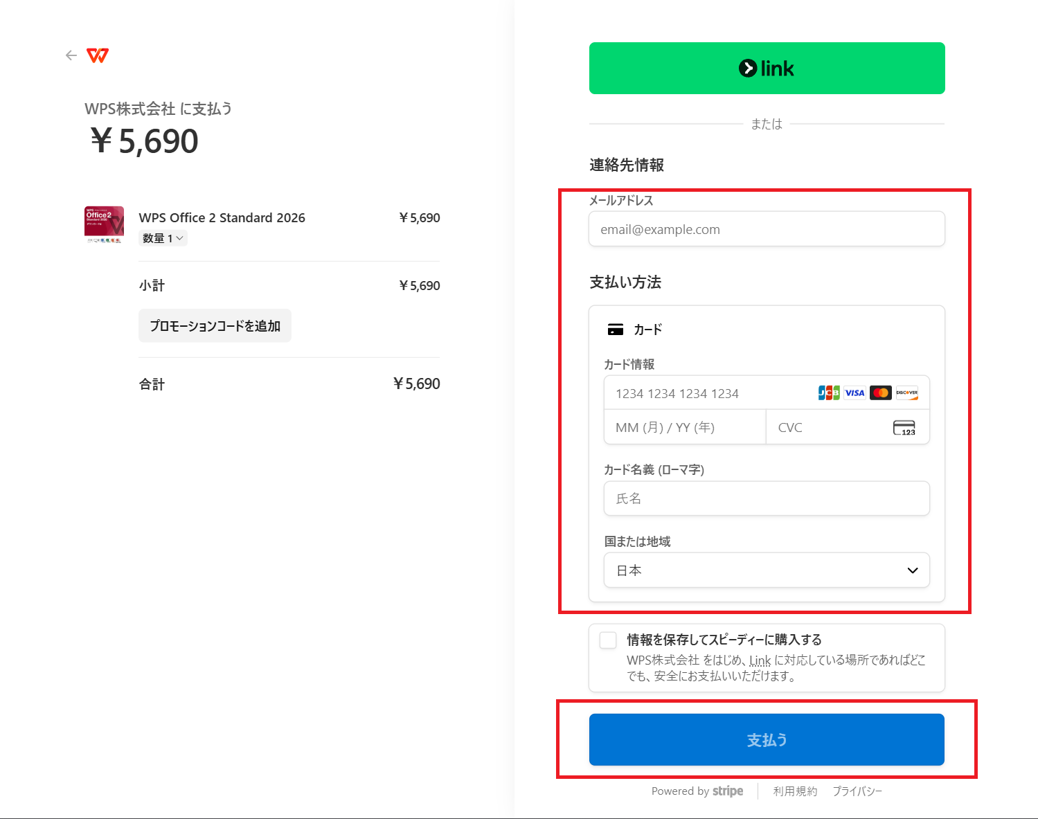Click the blue 支払う button

tap(767, 739)
